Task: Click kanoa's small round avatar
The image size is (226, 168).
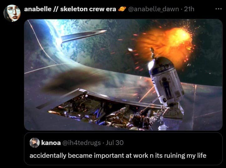Action: click(35, 143)
